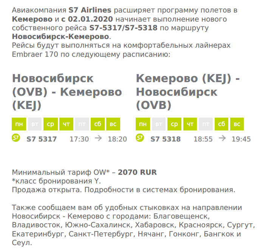
Task: Select the 'ср' day tile for Novosibirsk–Kemerovo
Action: click(51, 124)
